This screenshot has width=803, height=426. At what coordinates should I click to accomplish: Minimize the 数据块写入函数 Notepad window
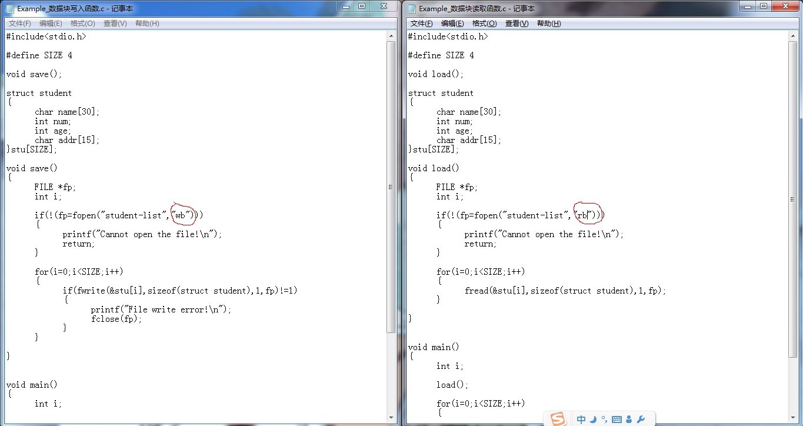(346, 6)
